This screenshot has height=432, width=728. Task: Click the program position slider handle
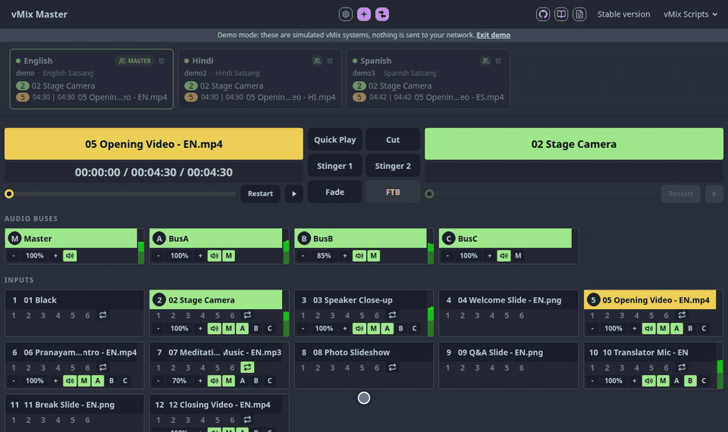point(429,194)
